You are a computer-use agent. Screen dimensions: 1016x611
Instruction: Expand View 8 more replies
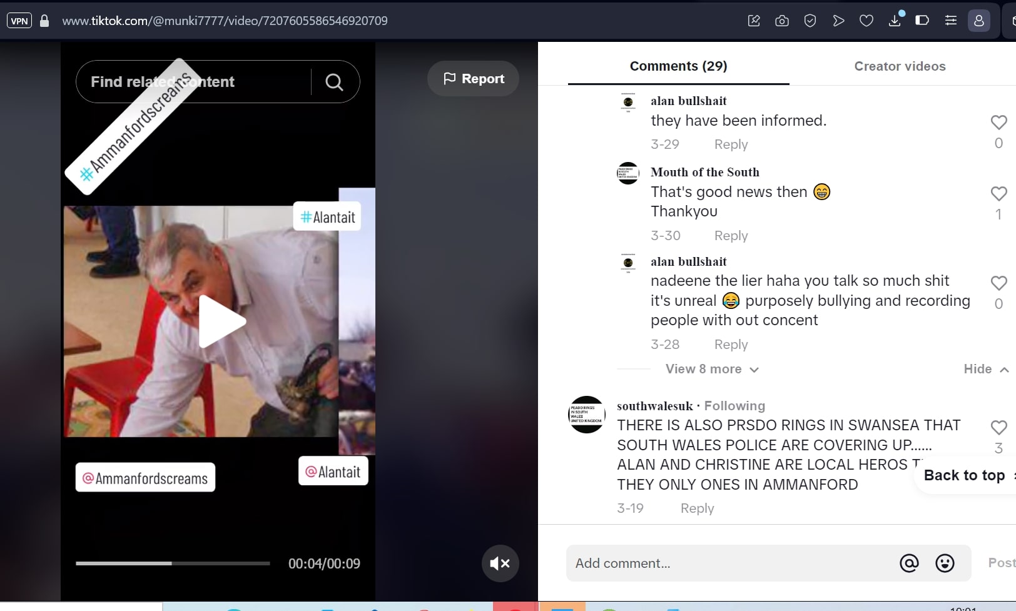pos(711,370)
